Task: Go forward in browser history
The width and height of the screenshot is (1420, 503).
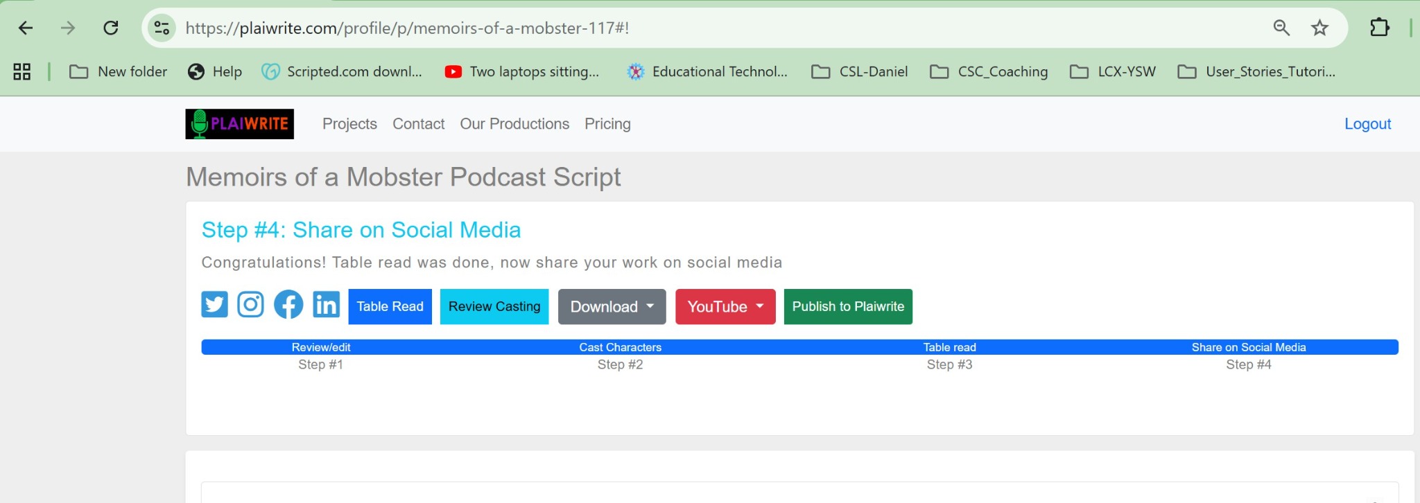Action: (68, 28)
